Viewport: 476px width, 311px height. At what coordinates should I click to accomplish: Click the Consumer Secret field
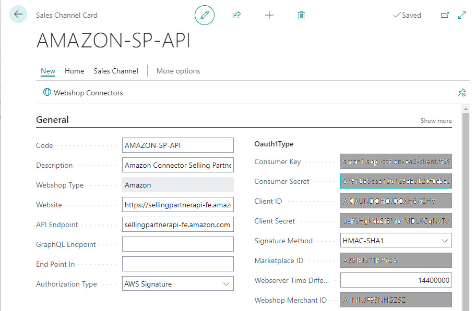click(396, 181)
